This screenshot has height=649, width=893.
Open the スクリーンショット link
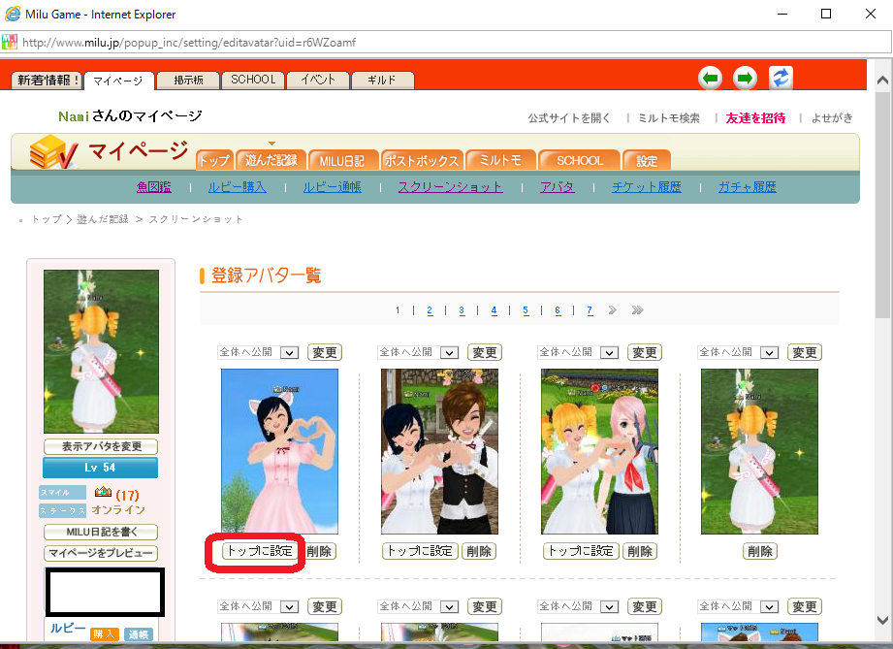point(451,187)
